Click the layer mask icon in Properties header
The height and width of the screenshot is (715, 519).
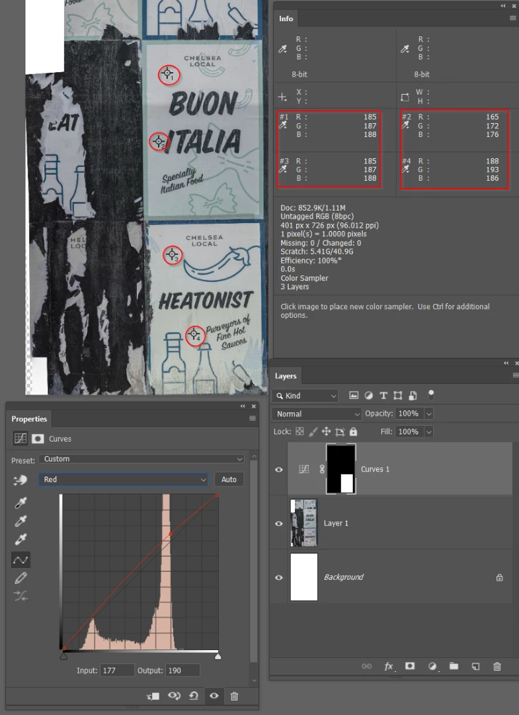[38, 439]
